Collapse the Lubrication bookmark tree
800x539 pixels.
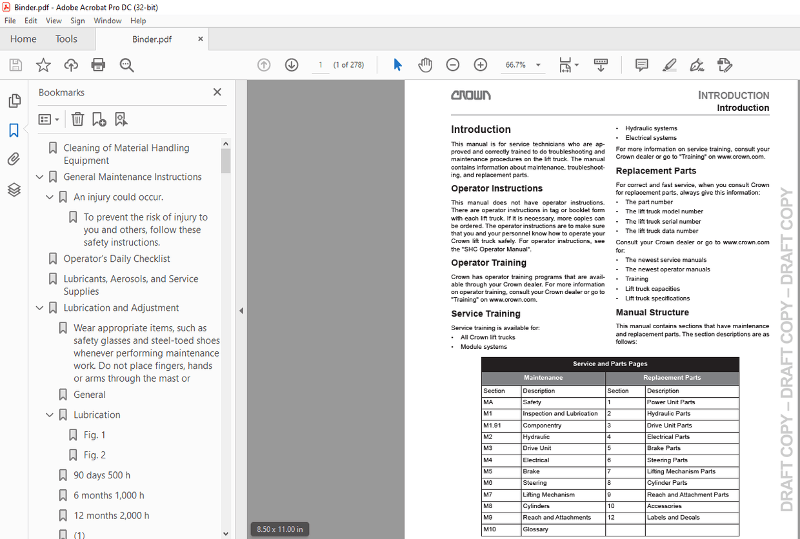[x=50, y=415]
